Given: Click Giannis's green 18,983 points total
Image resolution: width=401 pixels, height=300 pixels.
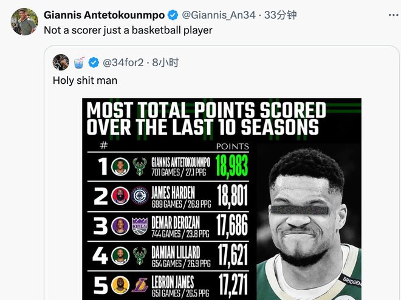Looking at the screenshot, I should pos(232,165).
